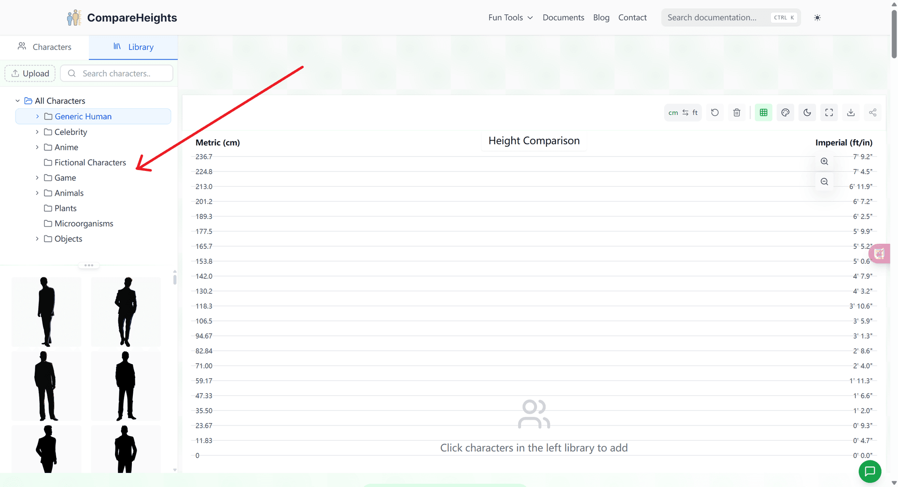This screenshot has height=487, width=898.
Task: Open the color palette theme icon
Action: pos(785,113)
